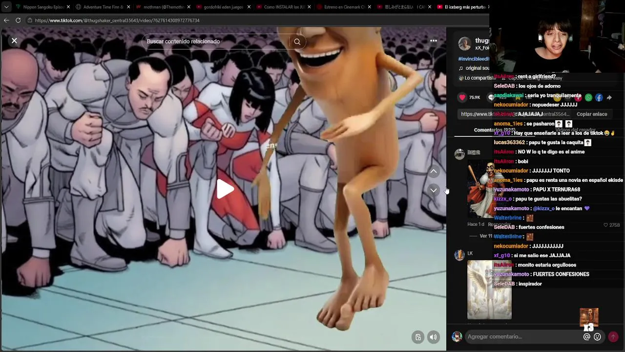Switch to the 'El iceberg más perturba' browser tab

[463, 7]
